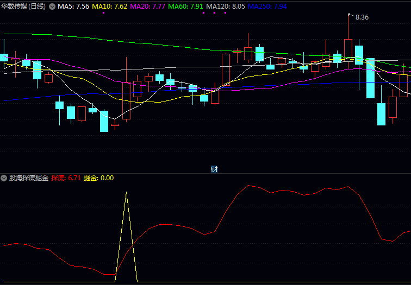Screen dimensions: 411x285
Task: Click the MA120 indicator value label
Action: (226, 7)
